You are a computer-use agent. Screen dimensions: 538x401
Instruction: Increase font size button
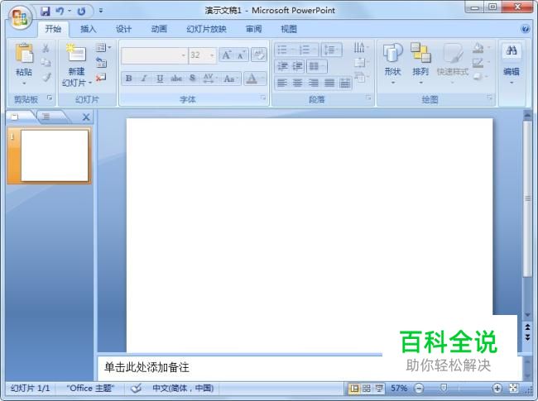click(226, 55)
